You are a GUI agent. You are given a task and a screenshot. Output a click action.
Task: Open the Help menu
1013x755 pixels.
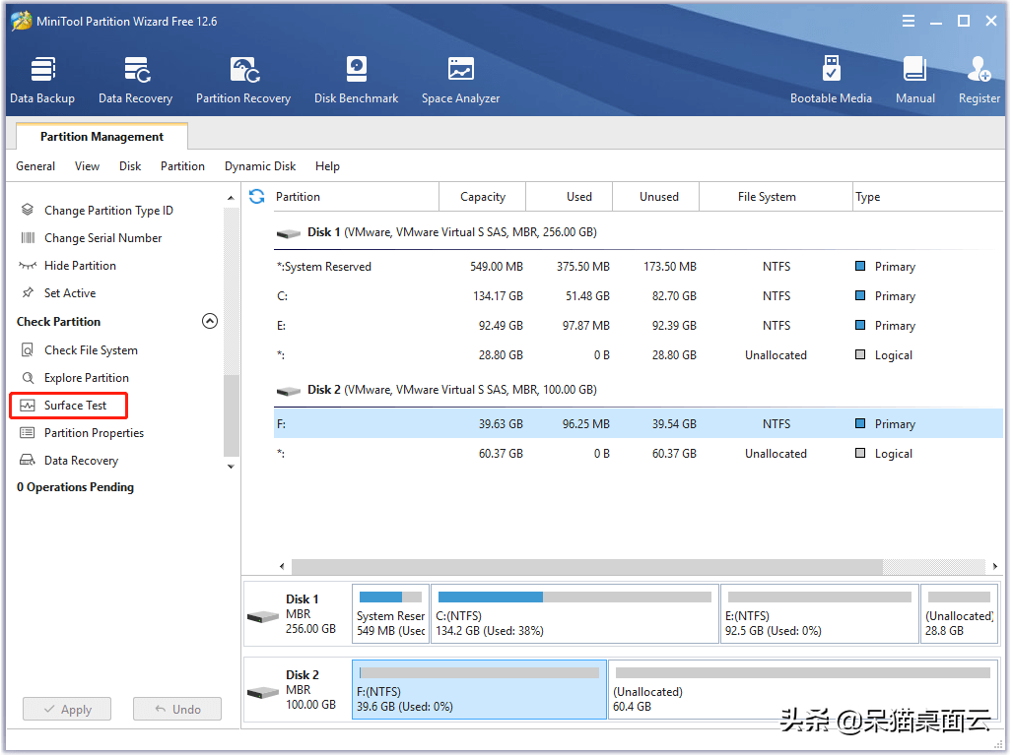click(327, 166)
